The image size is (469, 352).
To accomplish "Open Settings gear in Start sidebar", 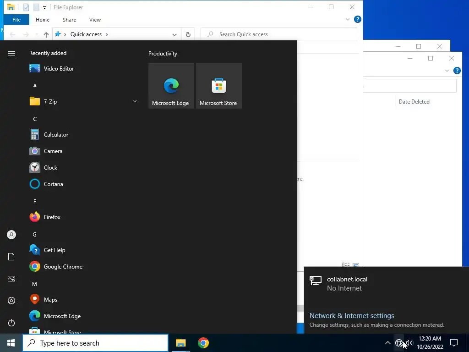I will tap(11, 301).
